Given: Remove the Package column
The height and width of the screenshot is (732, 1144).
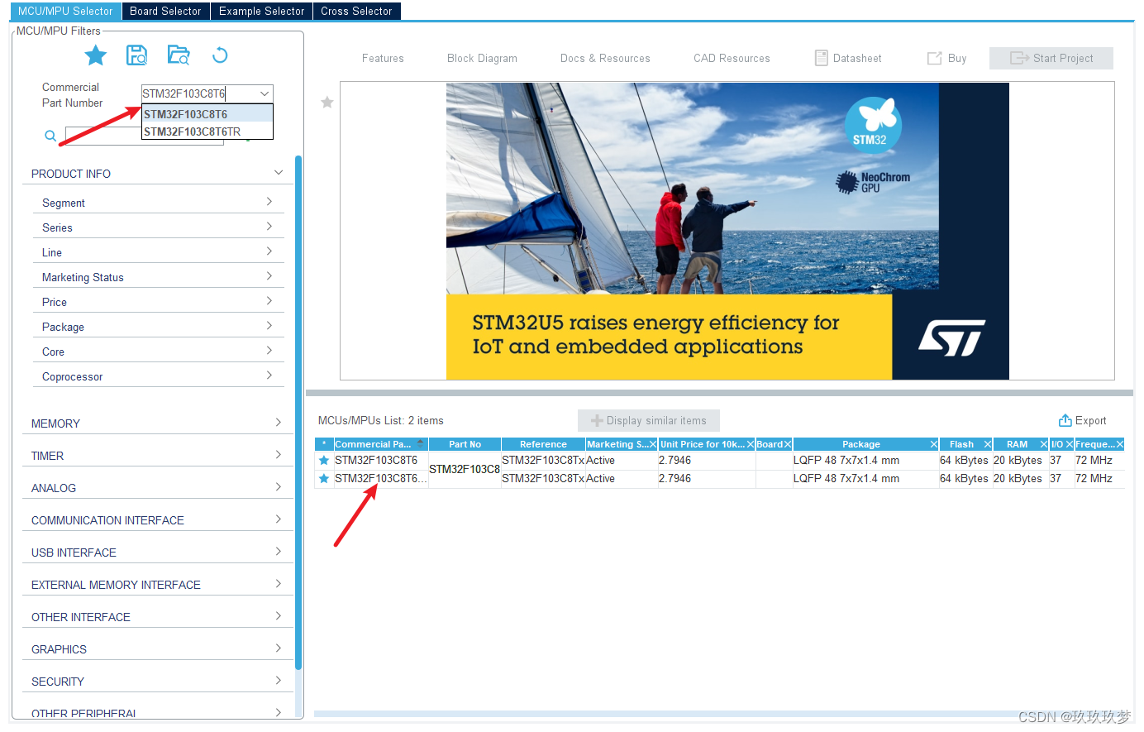Looking at the screenshot, I should pyautogui.click(x=934, y=444).
